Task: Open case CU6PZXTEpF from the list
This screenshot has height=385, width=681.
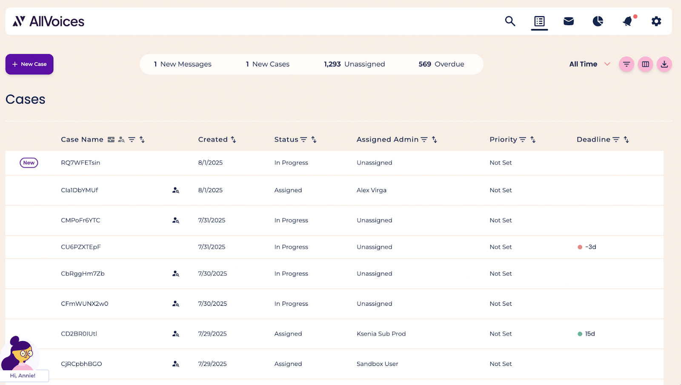Action: click(x=81, y=247)
